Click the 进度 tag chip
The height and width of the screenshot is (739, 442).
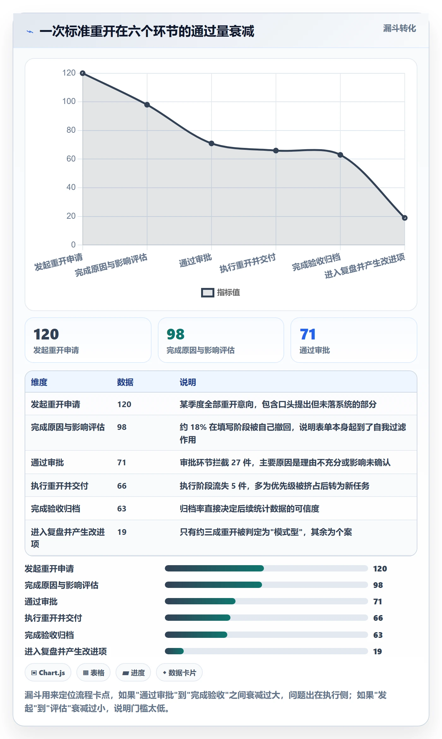point(133,673)
